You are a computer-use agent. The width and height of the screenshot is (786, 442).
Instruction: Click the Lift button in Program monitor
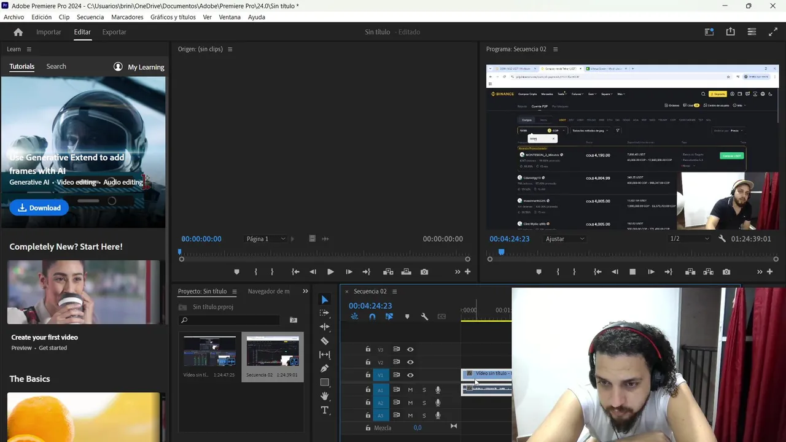coord(690,272)
